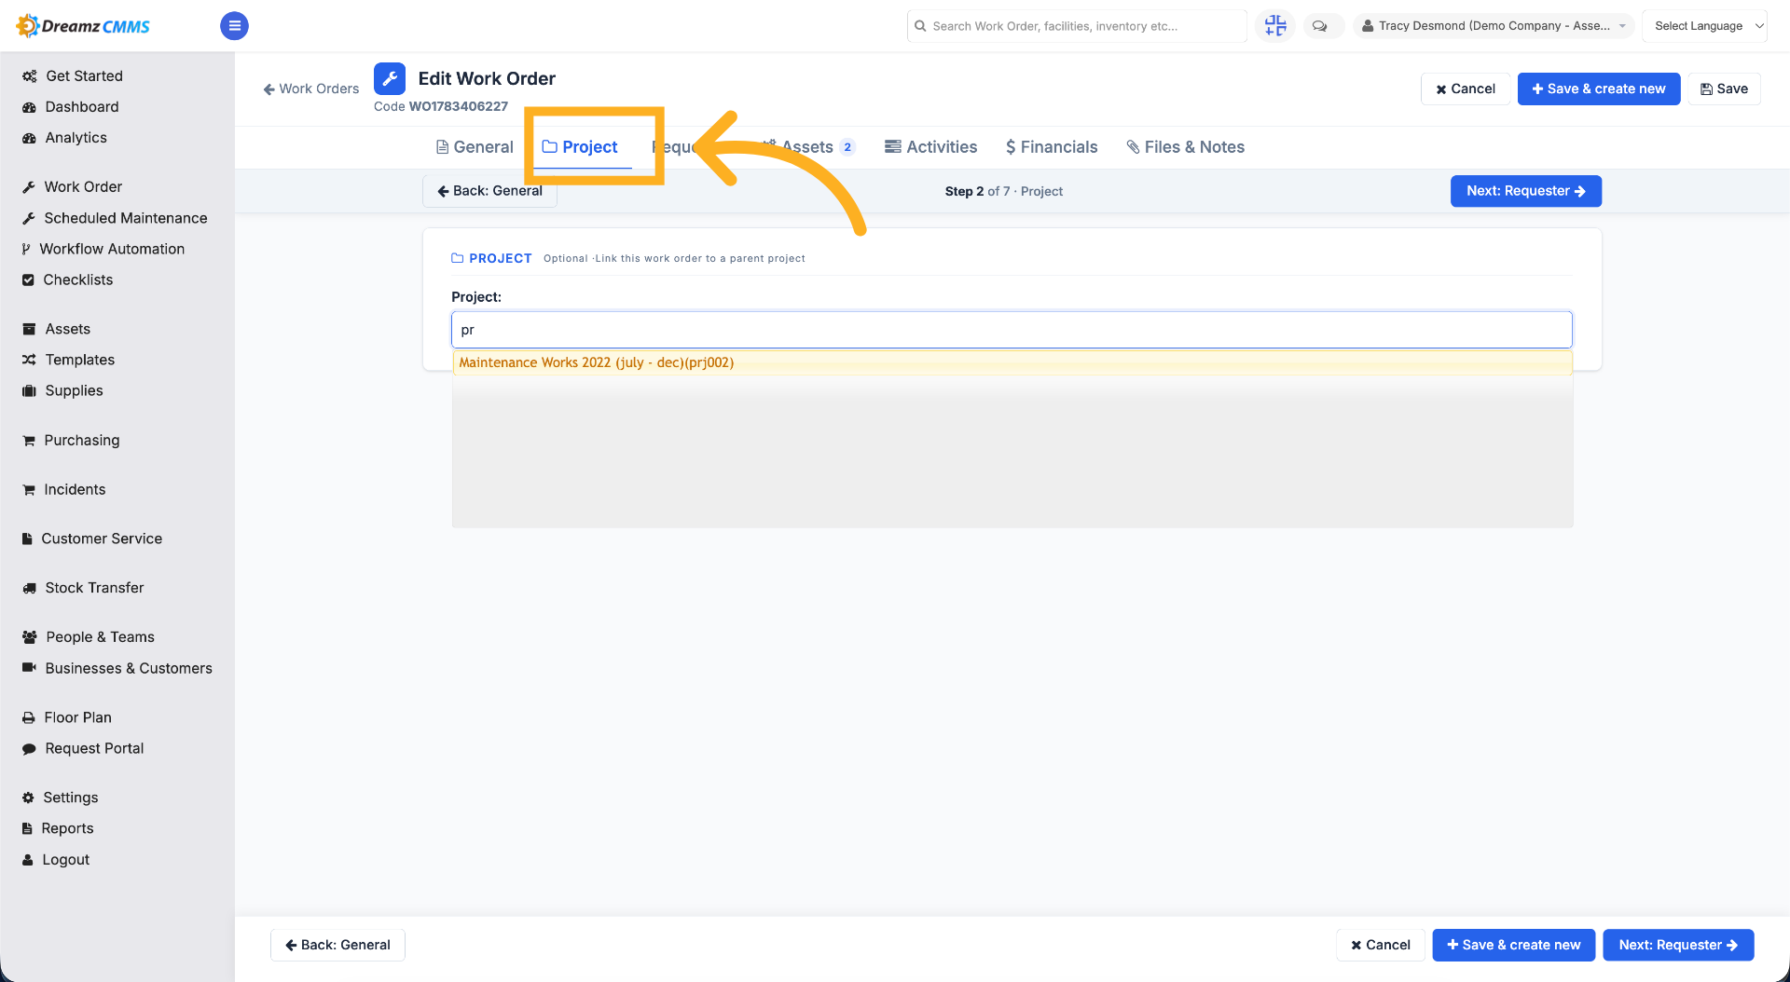This screenshot has width=1790, height=982.
Task: Toggle the sidebar hamburger menu button
Action: (x=234, y=26)
